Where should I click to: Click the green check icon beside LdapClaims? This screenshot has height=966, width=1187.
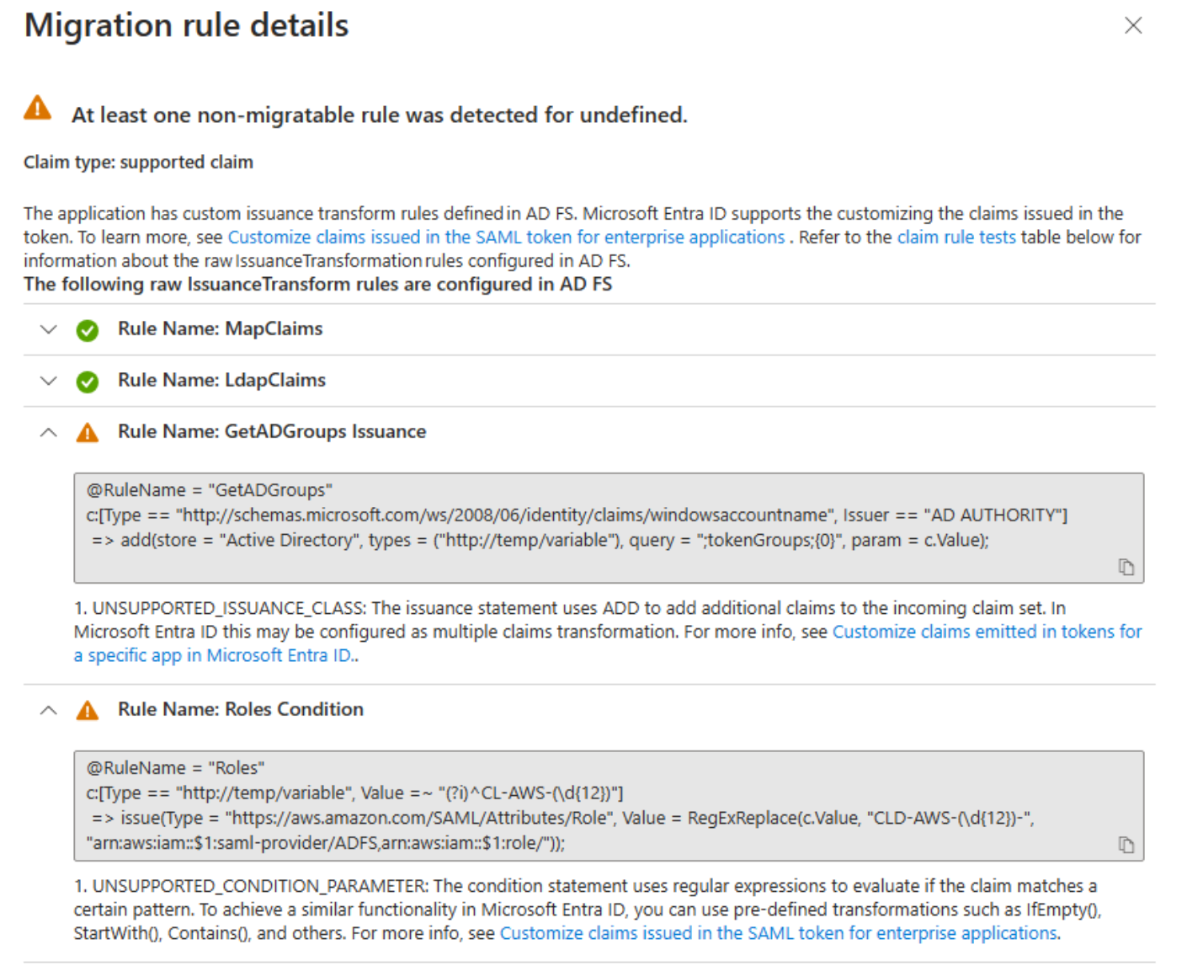(x=87, y=382)
